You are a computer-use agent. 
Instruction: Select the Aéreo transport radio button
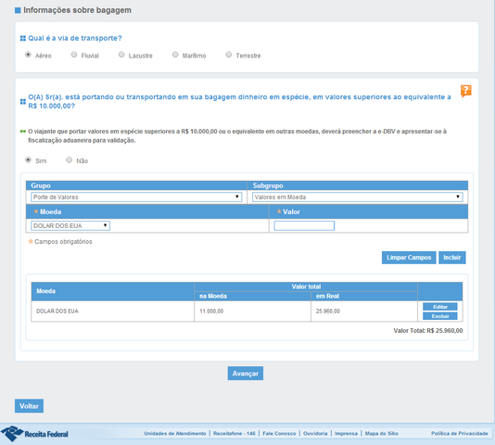point(28,55)
